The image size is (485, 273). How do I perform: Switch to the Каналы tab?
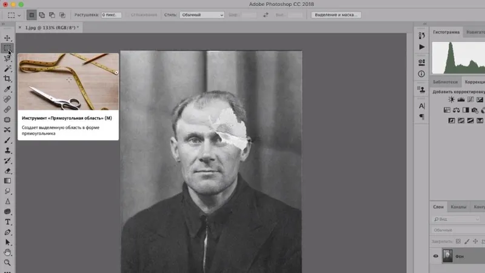point(459,207)
